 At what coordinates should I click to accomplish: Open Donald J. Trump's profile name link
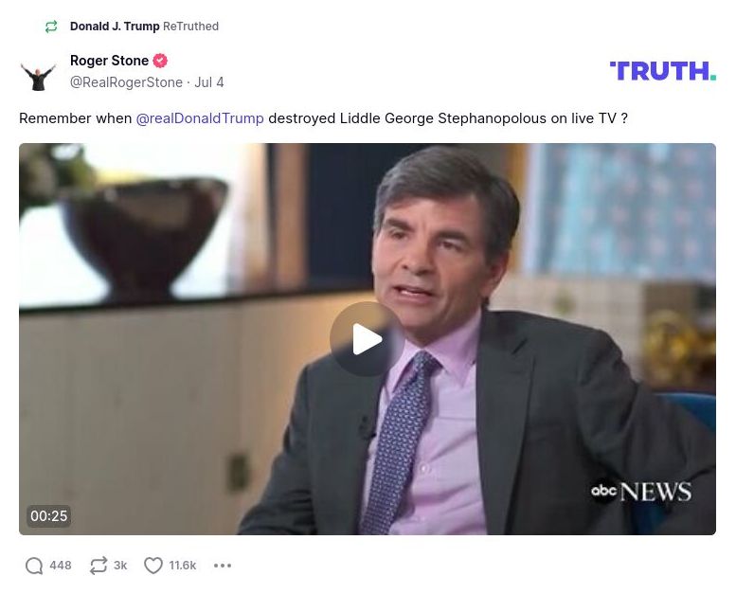coord(115,27)
